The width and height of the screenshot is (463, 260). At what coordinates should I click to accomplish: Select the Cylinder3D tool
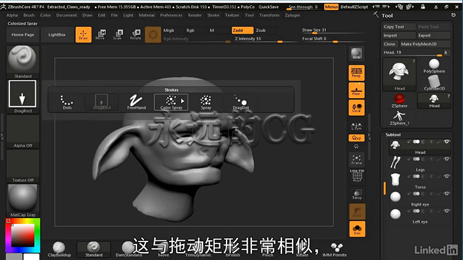click(434, 83)
